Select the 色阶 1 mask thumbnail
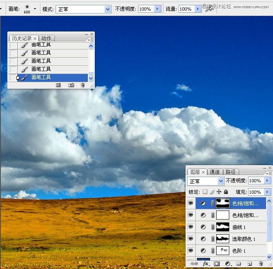Screen dimensions: 273x269 223,251
